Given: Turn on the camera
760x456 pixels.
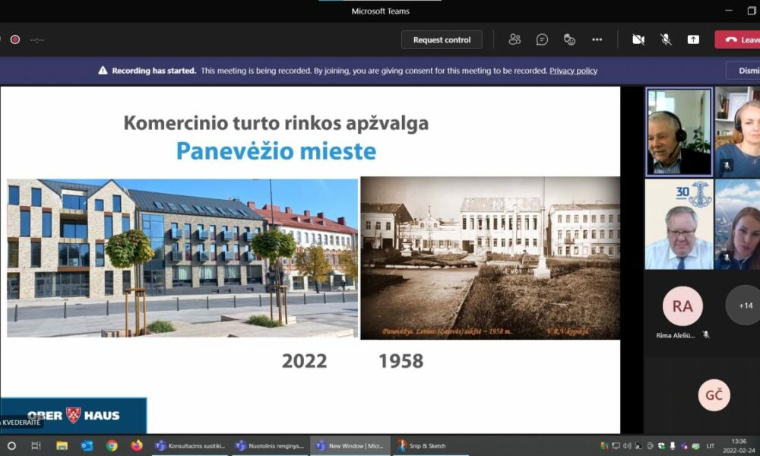Looking at the screenshot, I should (638, 40).
